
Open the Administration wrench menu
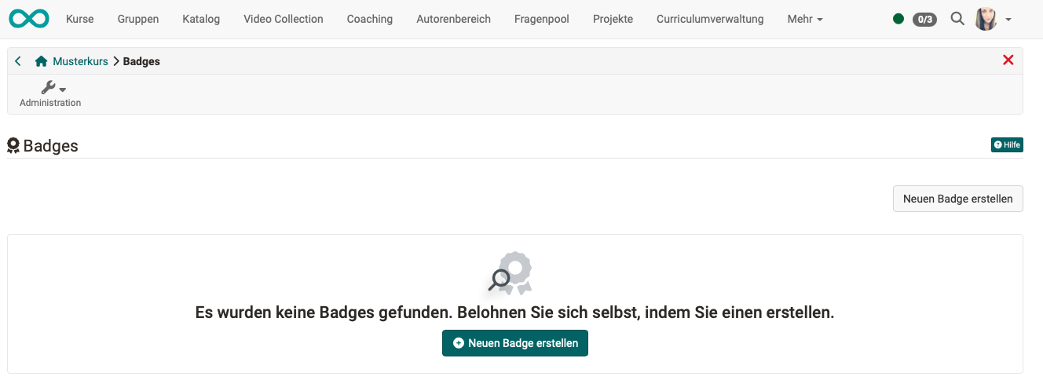click(51, 93)
